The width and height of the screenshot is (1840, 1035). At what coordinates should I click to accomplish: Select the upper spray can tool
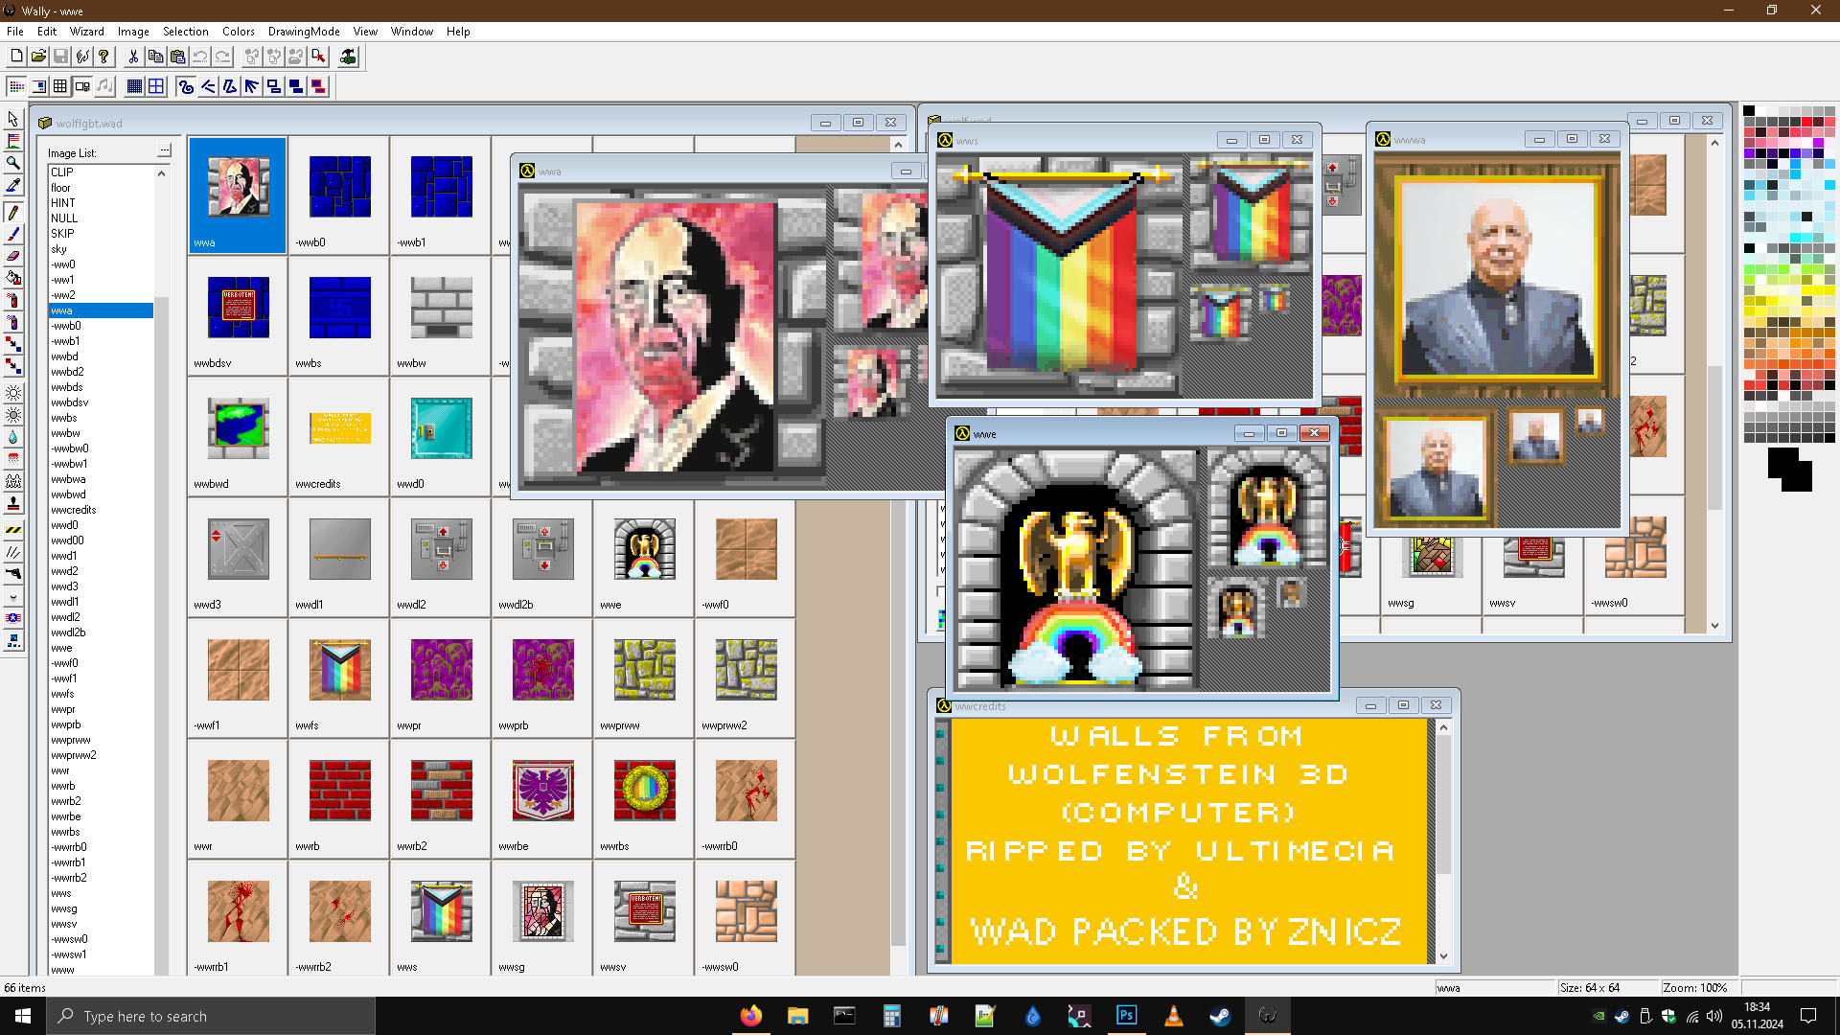(13, 300)
